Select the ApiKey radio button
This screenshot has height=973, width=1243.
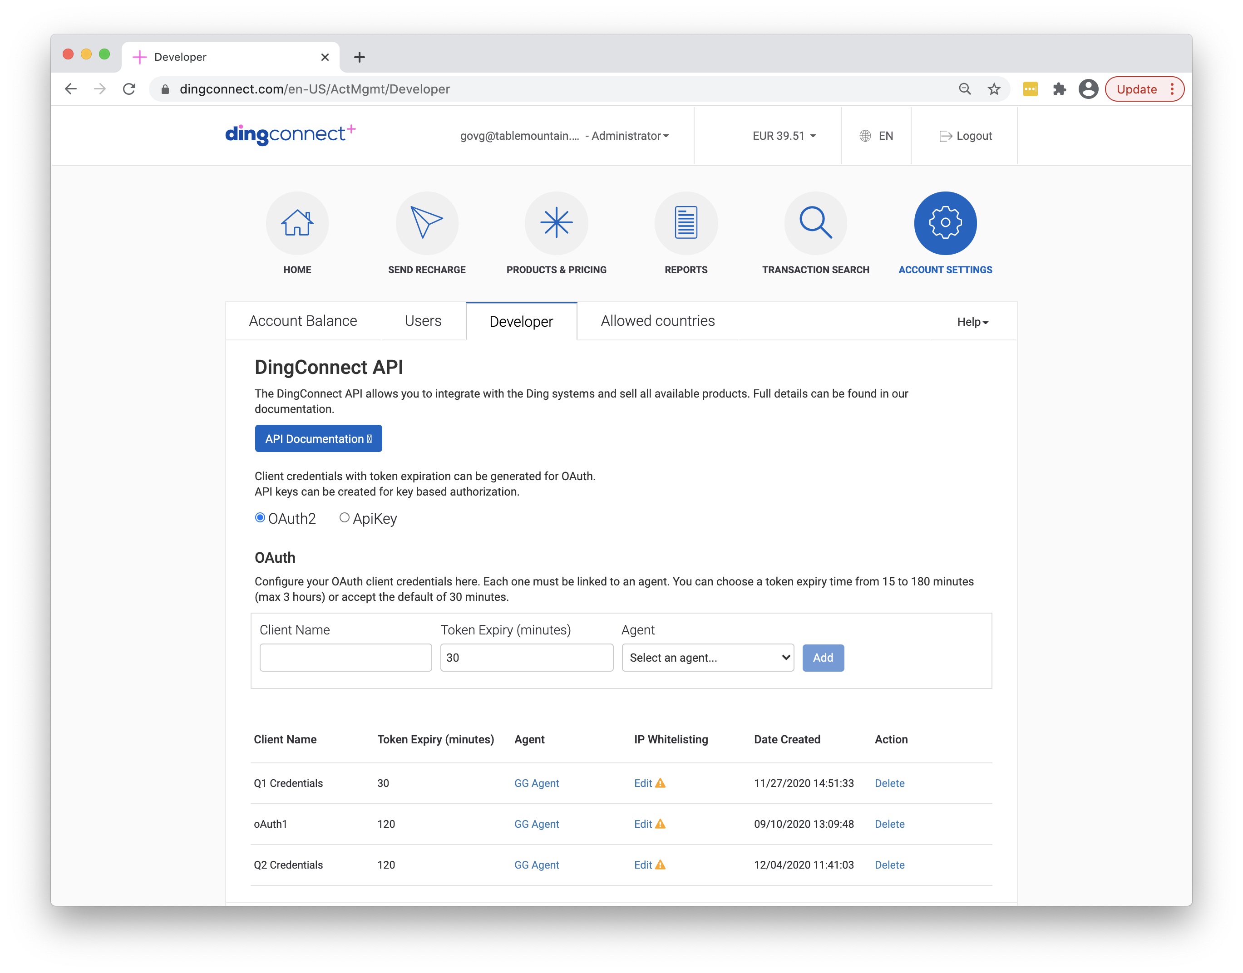coord(344,517)
